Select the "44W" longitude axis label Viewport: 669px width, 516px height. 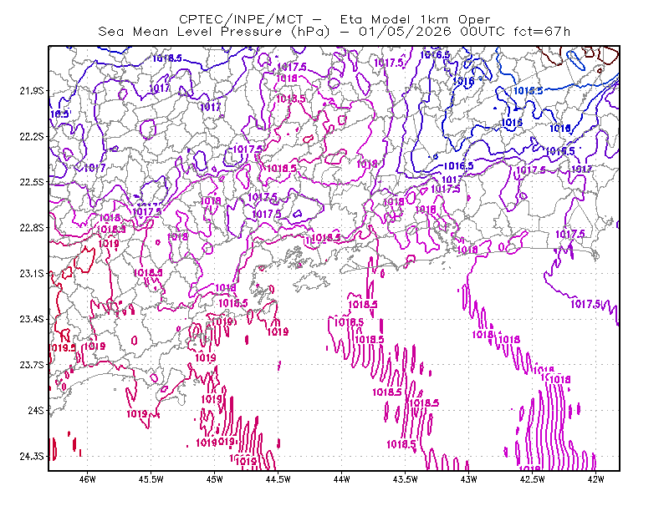tap(341, 479)
